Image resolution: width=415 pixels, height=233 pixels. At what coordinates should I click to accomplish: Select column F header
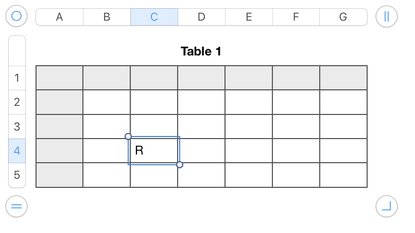coord(296,17)
